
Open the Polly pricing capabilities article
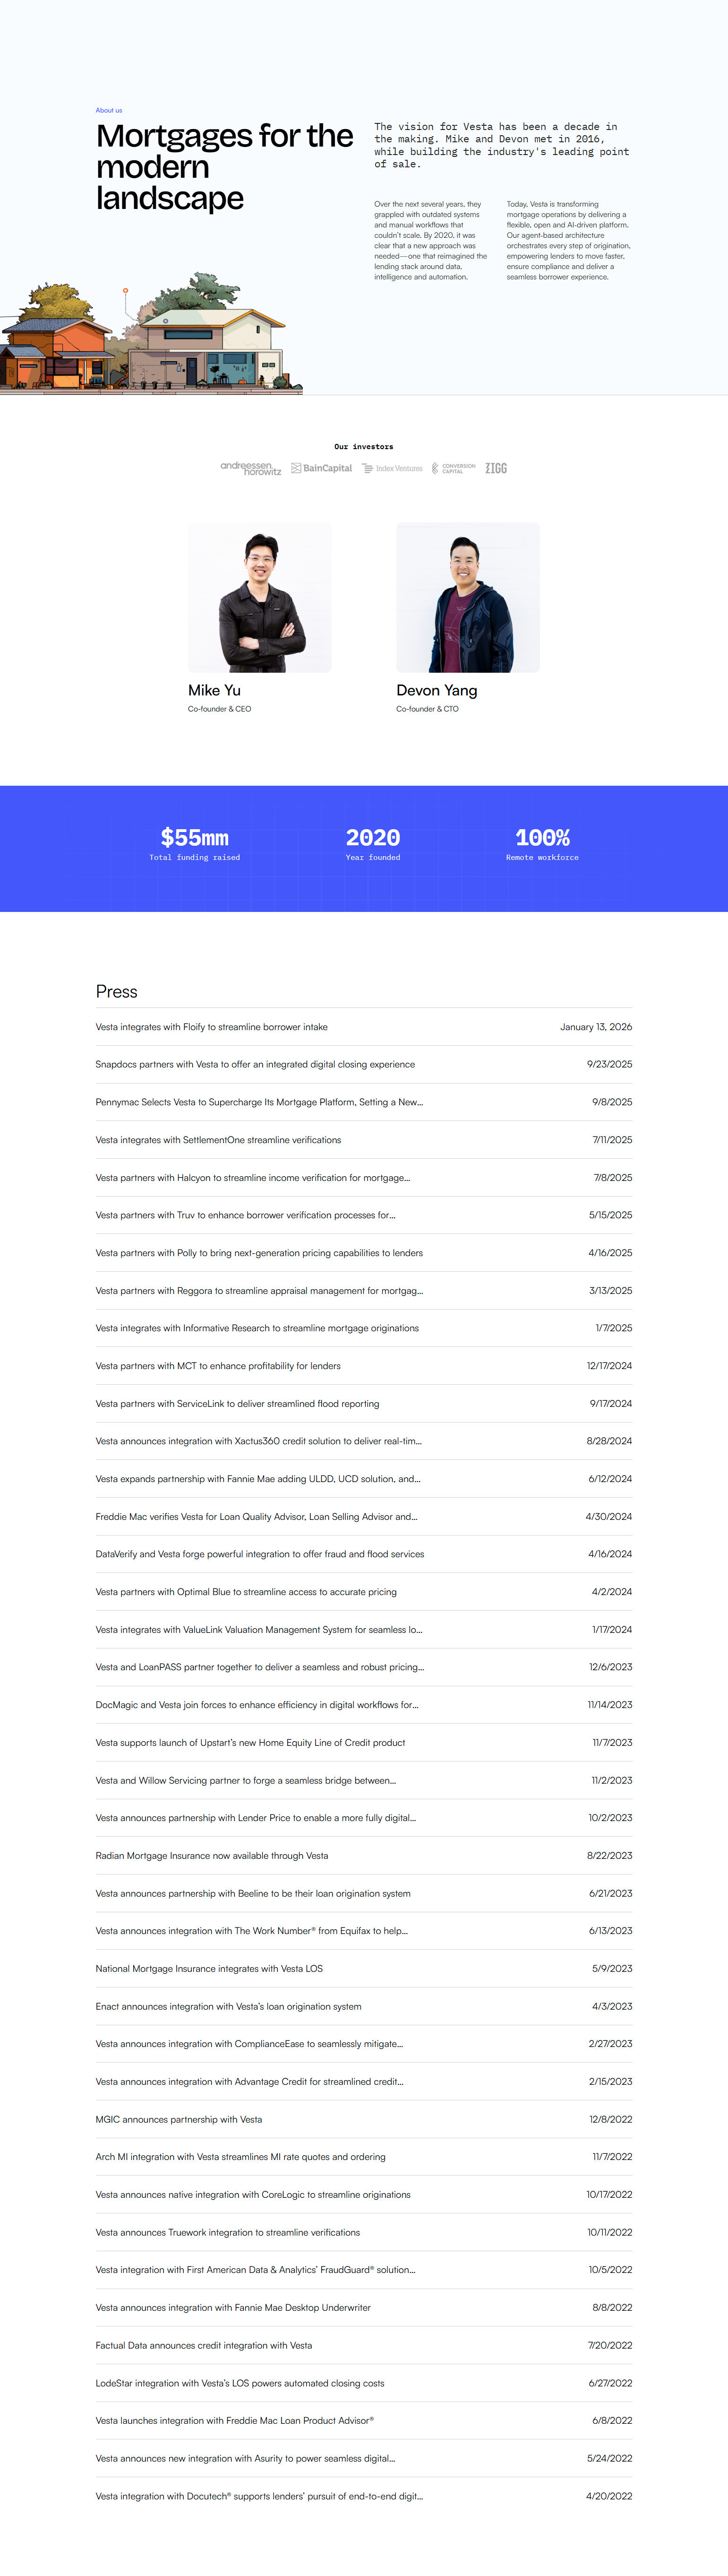point(258,1253)
